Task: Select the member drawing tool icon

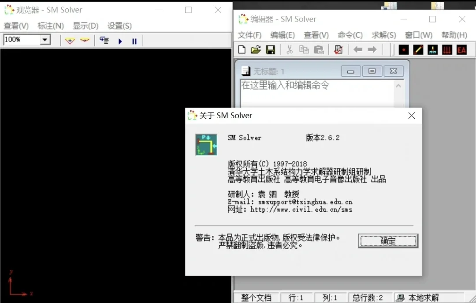Action: point(418,49)
